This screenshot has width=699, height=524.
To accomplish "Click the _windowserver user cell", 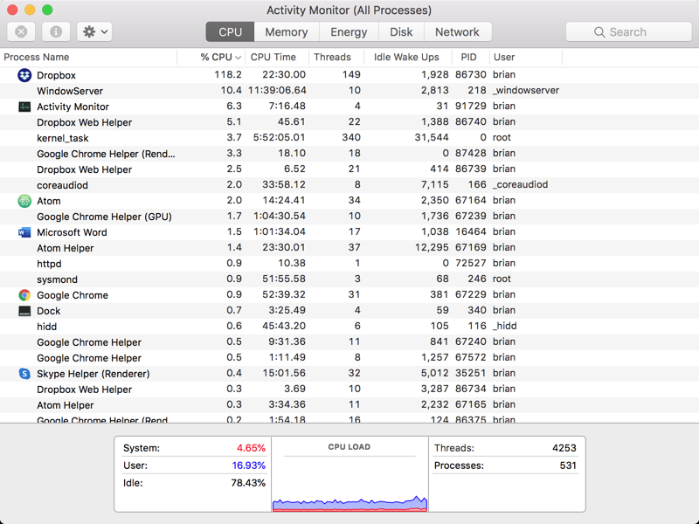I will click(x=526, y=91).
